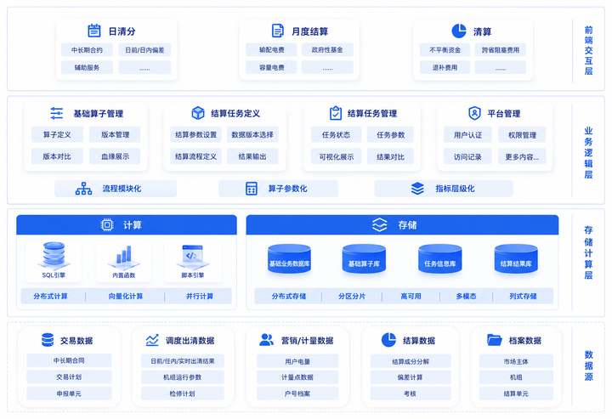Click the pie icon beside 结算数据
Image resolution: width=612 pixels, height=419 pixels.
(388, 340)
